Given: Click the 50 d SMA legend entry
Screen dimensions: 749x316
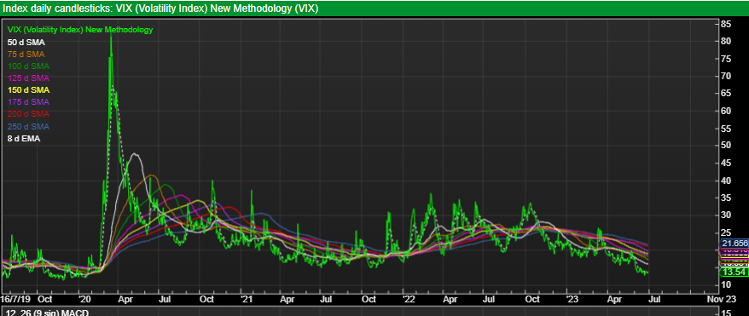Looking at the screenshot, I should click(26, 42).
